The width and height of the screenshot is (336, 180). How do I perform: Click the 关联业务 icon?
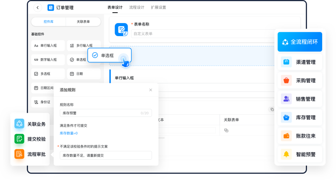coord(19,124)
